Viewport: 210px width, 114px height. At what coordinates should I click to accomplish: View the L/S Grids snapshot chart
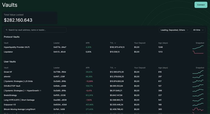point(198,81)
